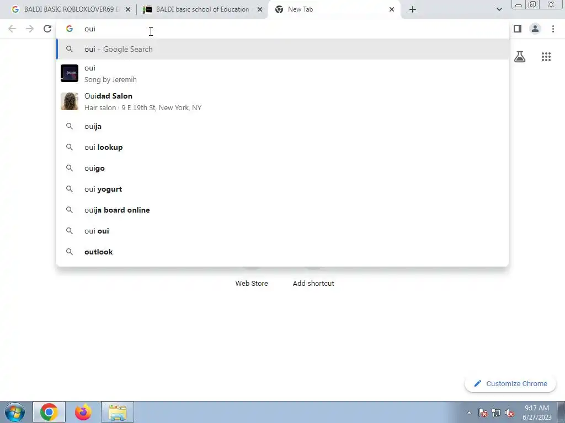Click the muted volume tray icon

pos(509,413)
